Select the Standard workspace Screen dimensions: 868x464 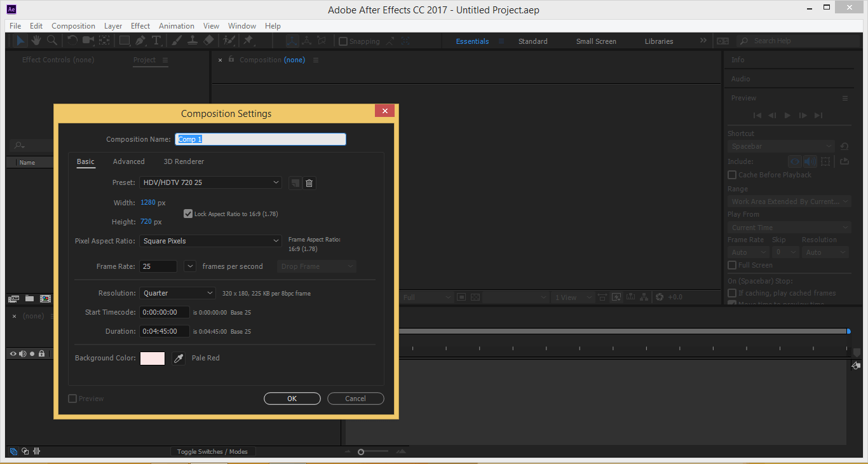click(532, 41)
